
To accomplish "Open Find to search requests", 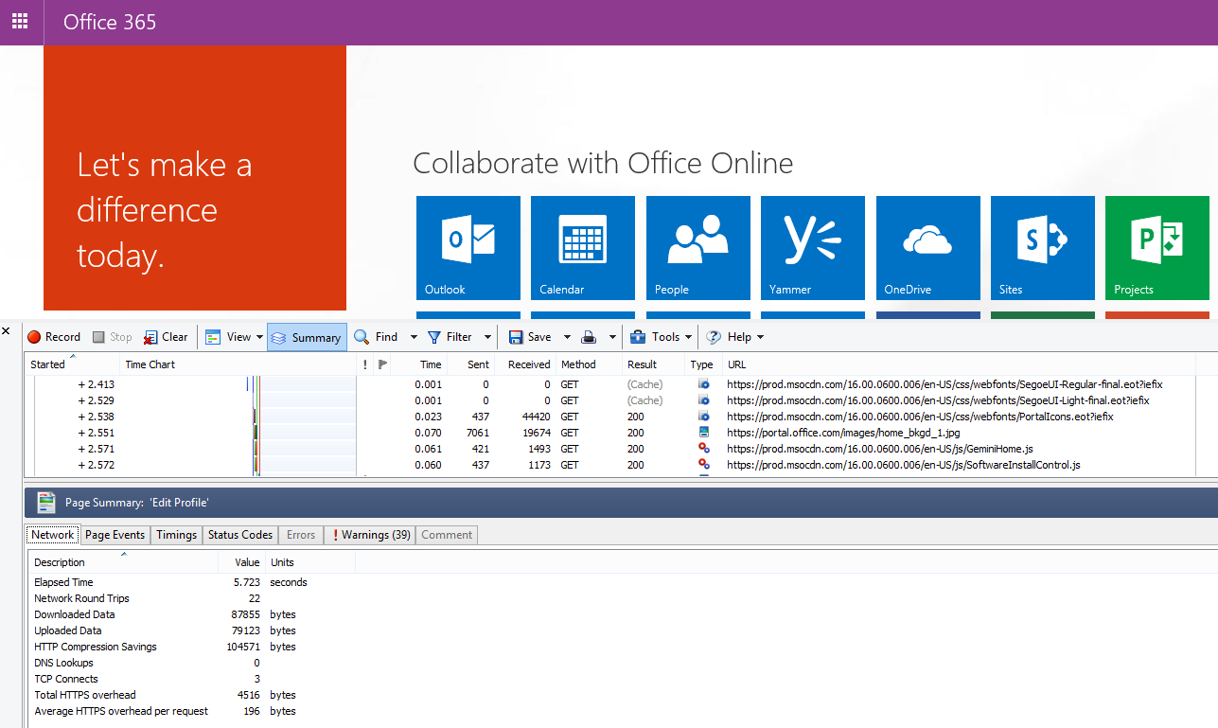I will pos(378,336).
